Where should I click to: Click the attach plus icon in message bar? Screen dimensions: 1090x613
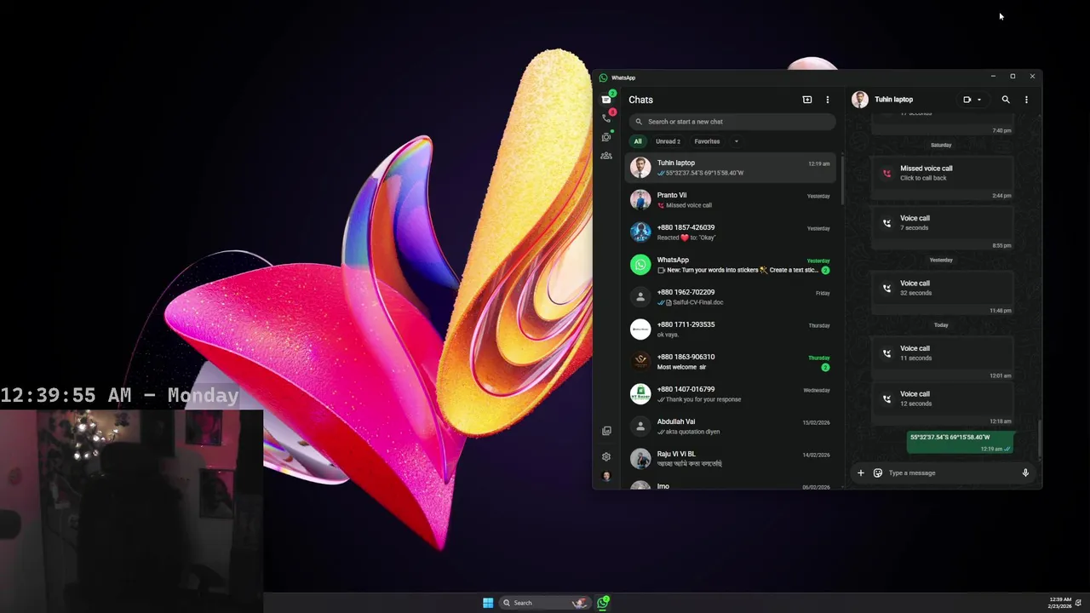click(860, 473)
